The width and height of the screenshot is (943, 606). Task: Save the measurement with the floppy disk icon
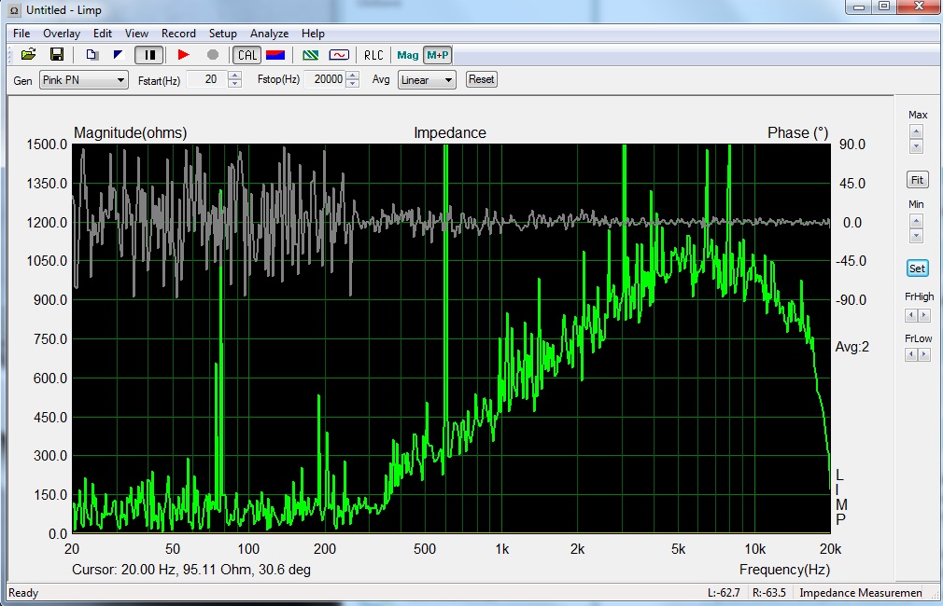[x=57, y=55]
